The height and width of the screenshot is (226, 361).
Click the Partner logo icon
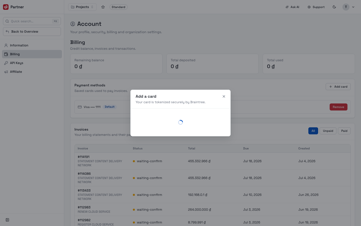pyautogui.click(x=6, y=7)
